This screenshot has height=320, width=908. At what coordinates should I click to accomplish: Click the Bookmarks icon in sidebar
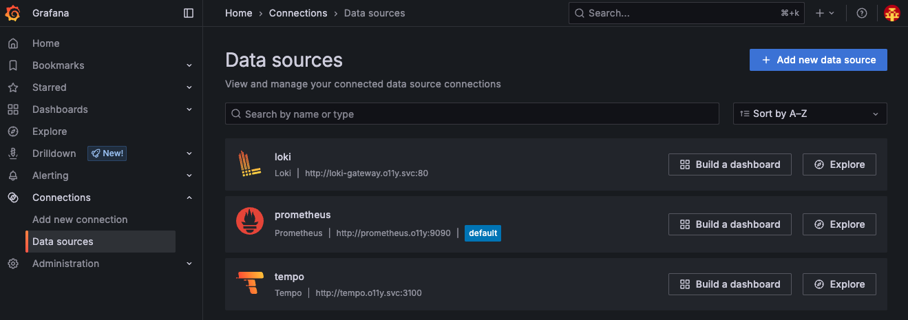(12, 65)
